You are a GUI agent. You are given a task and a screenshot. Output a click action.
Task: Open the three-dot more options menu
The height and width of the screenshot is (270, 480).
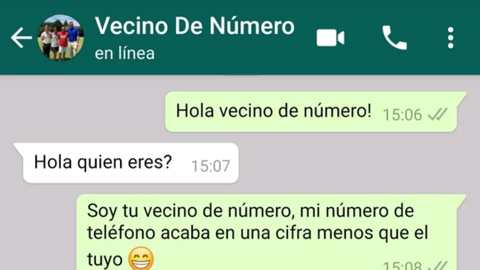pyautogui.click(x=451, y=38)
